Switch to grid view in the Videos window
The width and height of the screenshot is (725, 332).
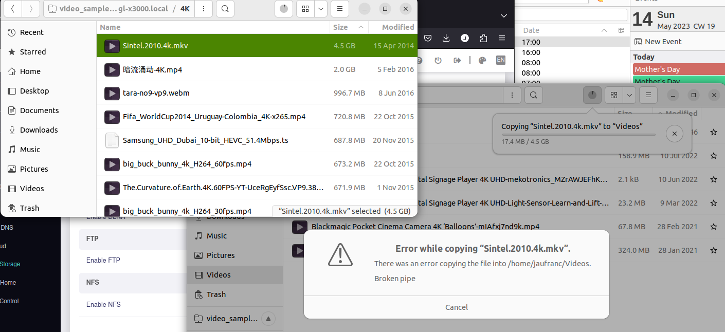613,95
